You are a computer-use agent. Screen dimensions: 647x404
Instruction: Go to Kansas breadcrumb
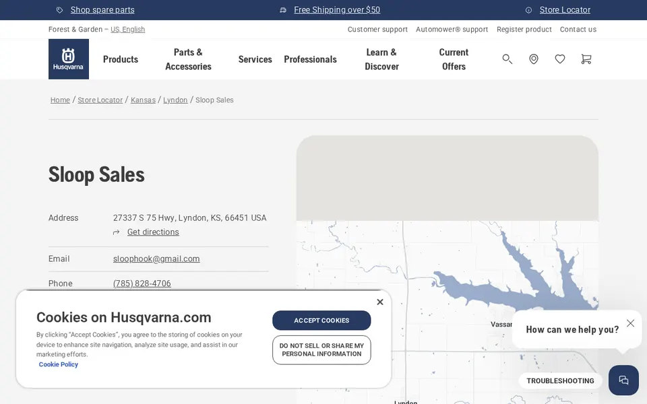[143, 100]
